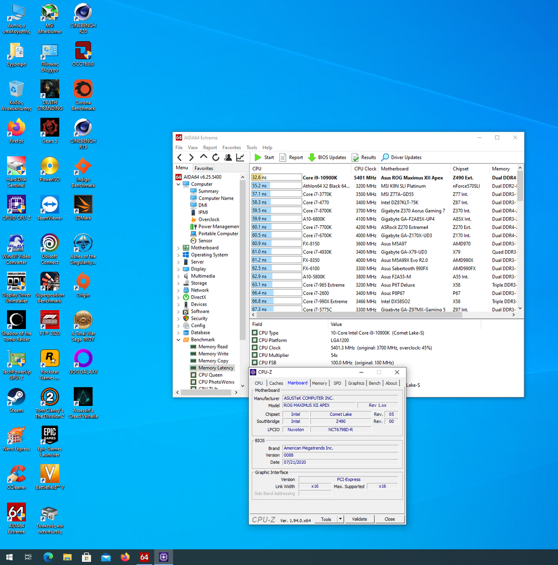Expand the Motherboard tree node
The height and width of the screenshot is (565, 558).
click(178, 248)
